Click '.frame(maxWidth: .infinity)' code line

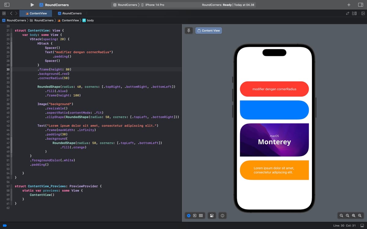(x=70, y=130)
